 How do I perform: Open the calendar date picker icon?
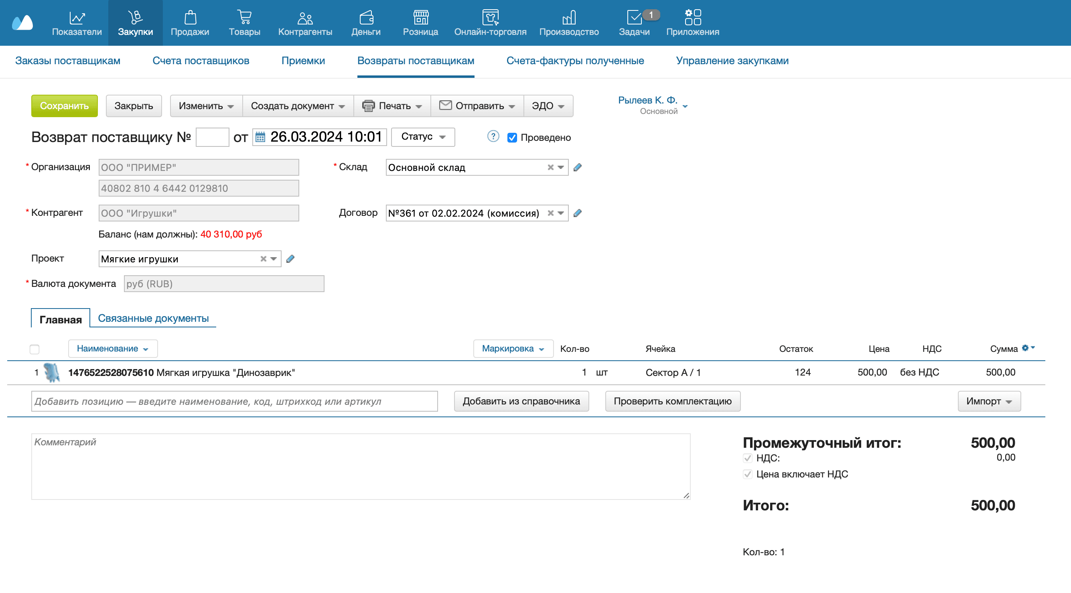point(260,137)
